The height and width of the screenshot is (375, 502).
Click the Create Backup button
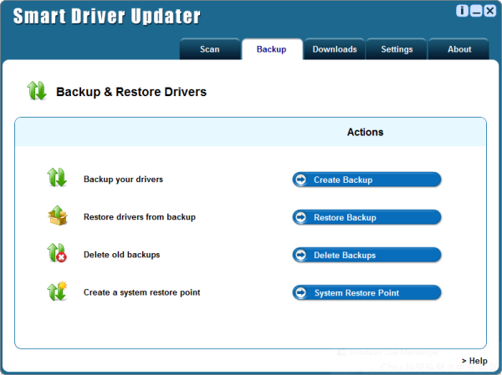click(367, 180)
